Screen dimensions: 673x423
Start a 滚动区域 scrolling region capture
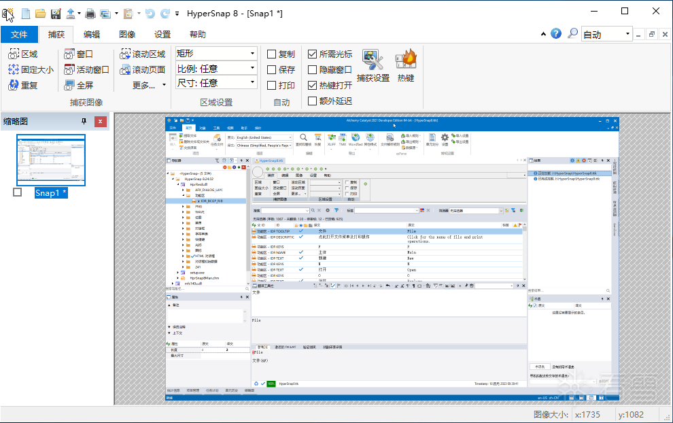click(x=143, y=54)
